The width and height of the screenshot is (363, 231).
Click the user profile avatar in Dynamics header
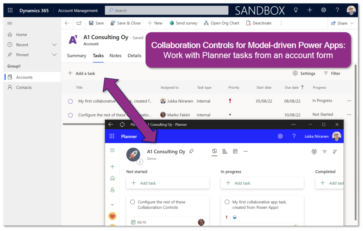pos(351,10)
